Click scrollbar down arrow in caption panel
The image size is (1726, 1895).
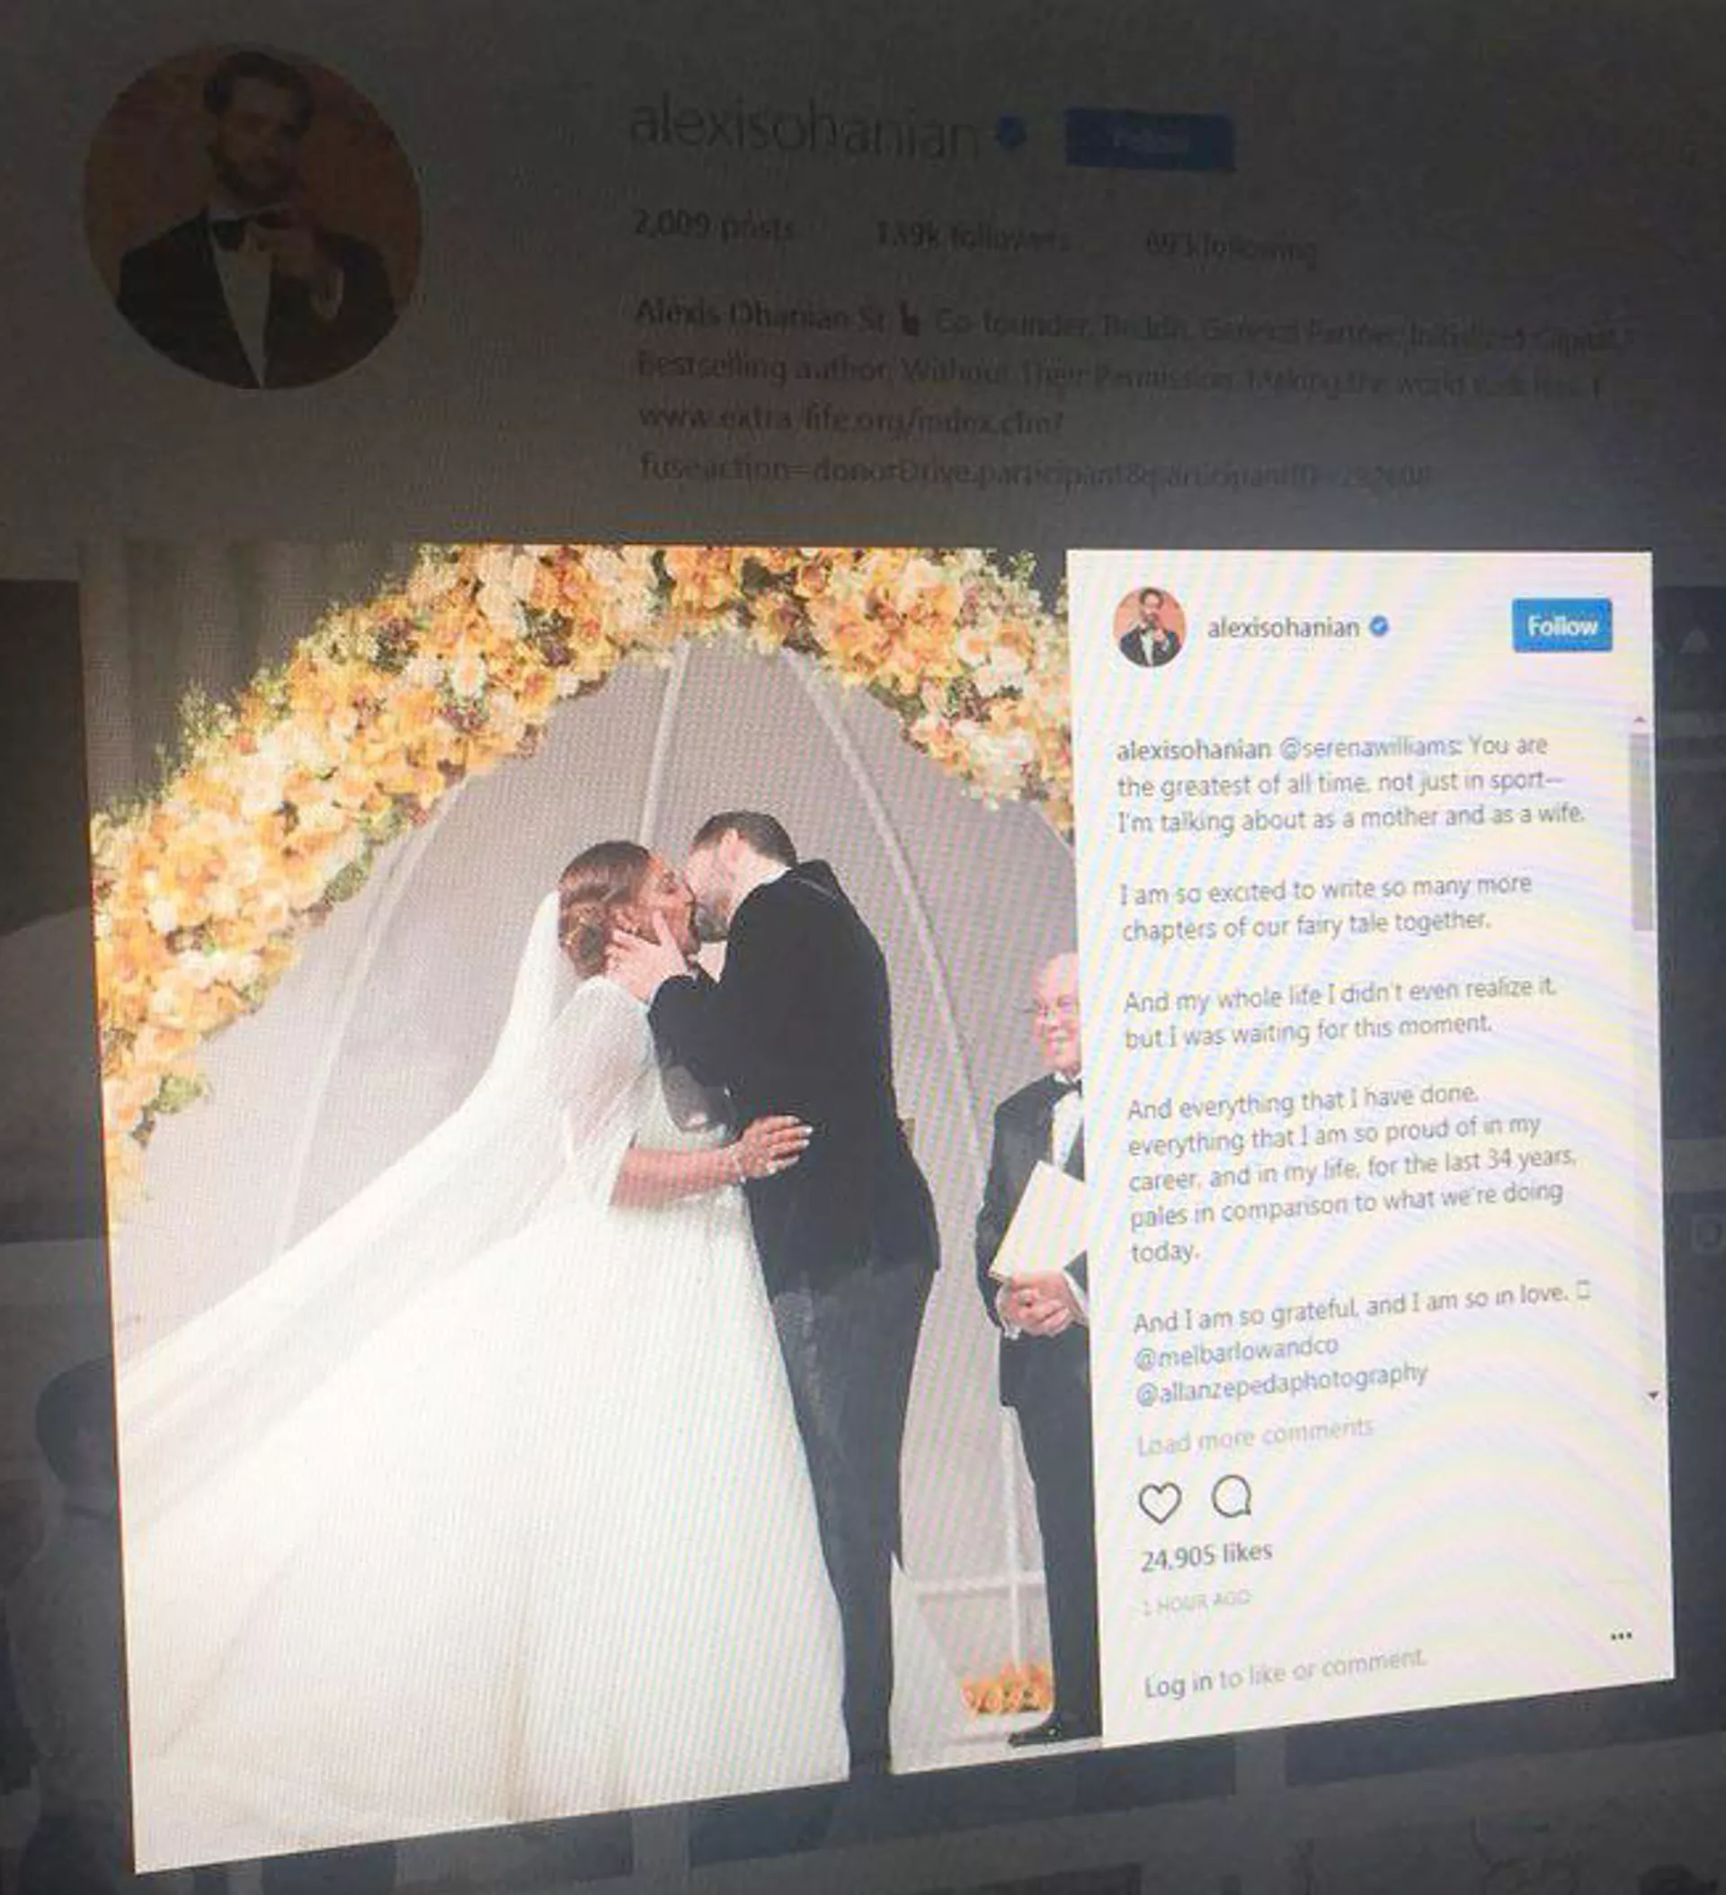tap(1653, 1397)
